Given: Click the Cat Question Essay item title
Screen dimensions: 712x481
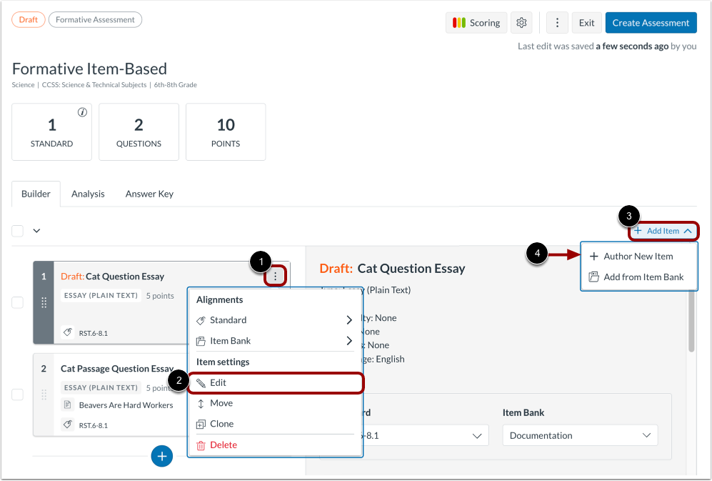Looking at the screenshot, I should (x=125, y=277).
